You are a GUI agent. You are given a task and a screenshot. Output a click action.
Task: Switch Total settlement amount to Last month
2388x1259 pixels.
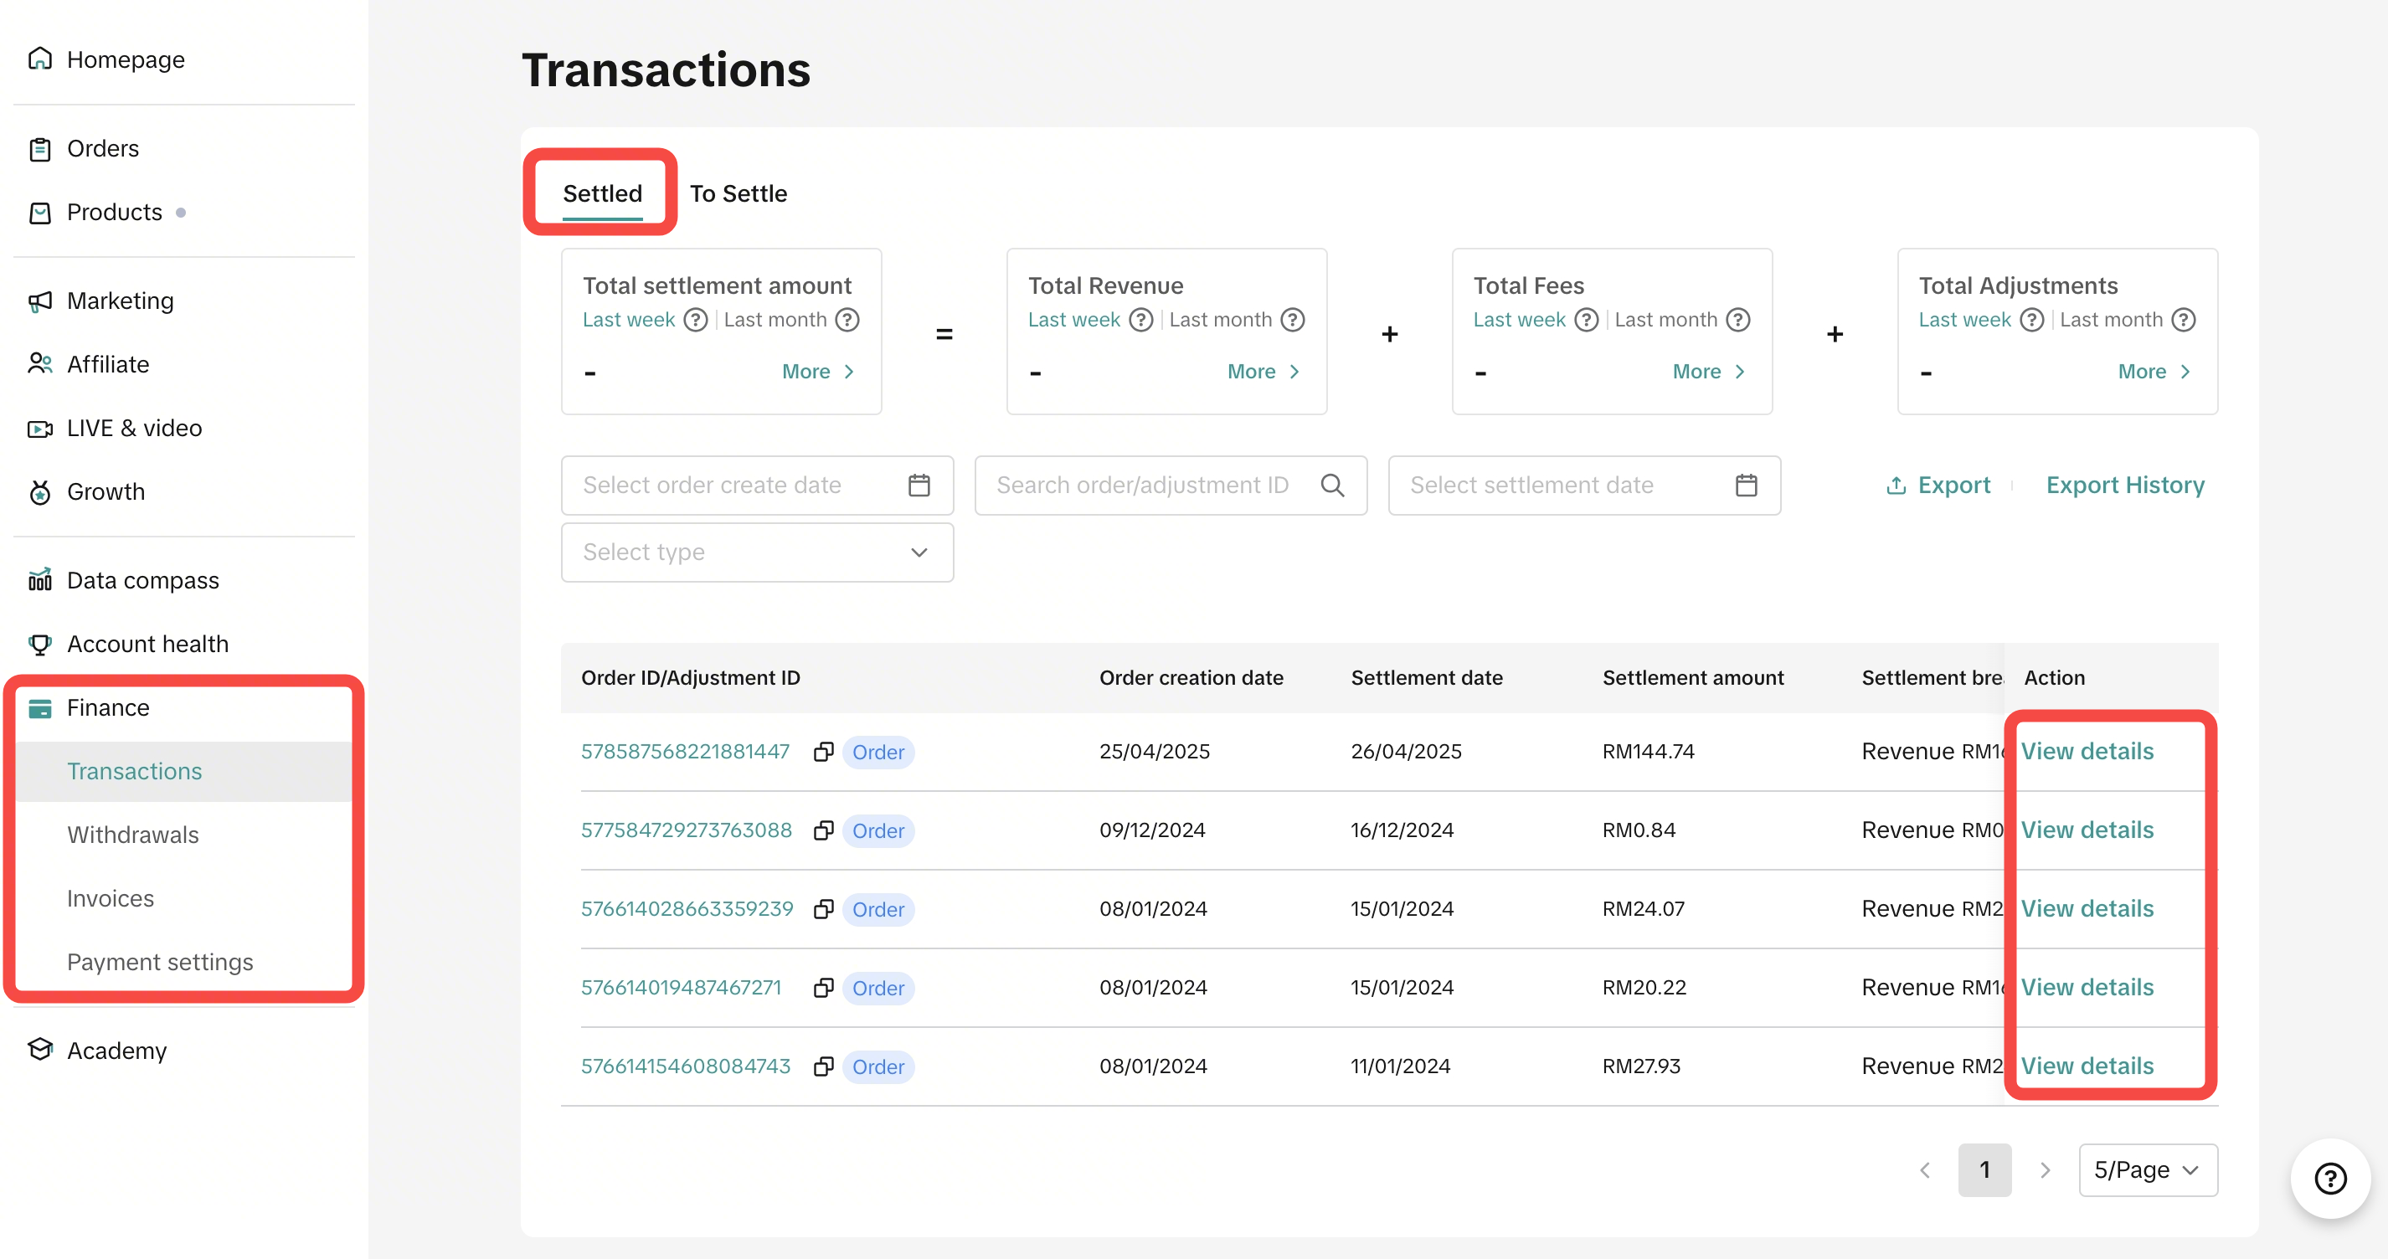point(775,320)
